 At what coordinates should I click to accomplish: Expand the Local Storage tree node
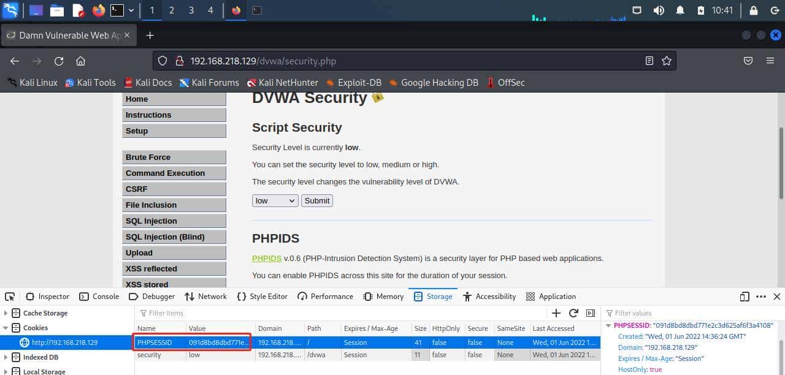[6, 371]
